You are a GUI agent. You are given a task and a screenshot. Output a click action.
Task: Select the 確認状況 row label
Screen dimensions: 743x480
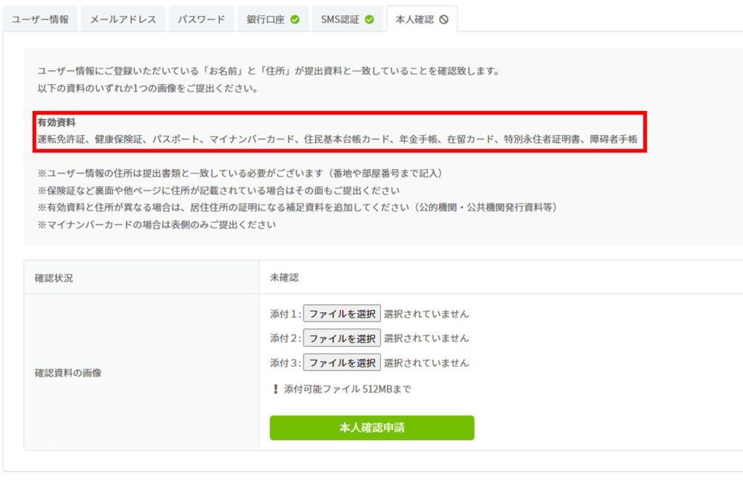54,277
